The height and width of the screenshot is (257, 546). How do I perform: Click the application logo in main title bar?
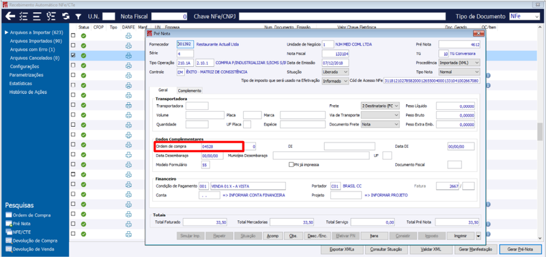(5, 5)
